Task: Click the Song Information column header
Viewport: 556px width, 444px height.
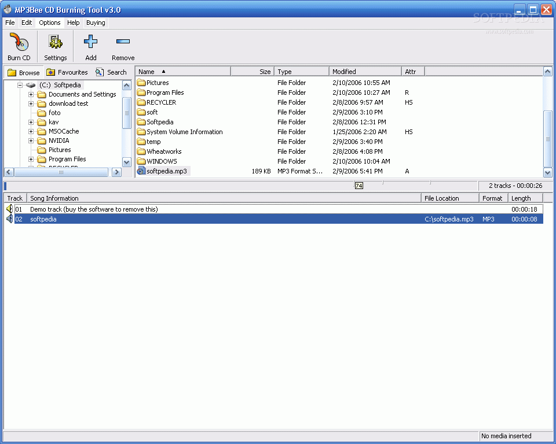Action: tap(224, 198)
